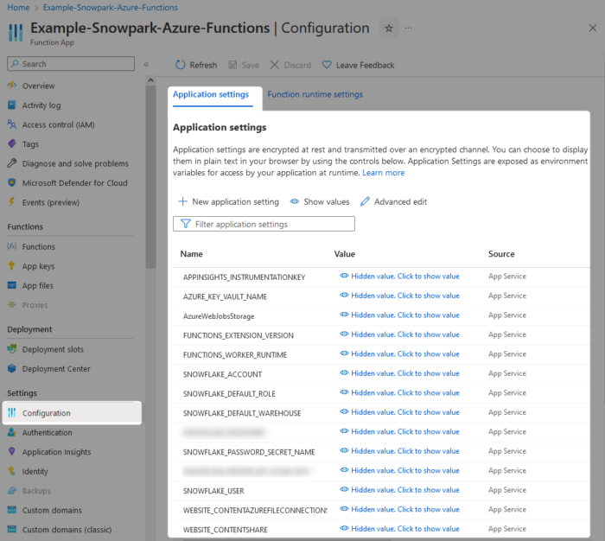Reveal hidden value for AZURE_KEY_VAULT_NAME

[x=399, y=296]
